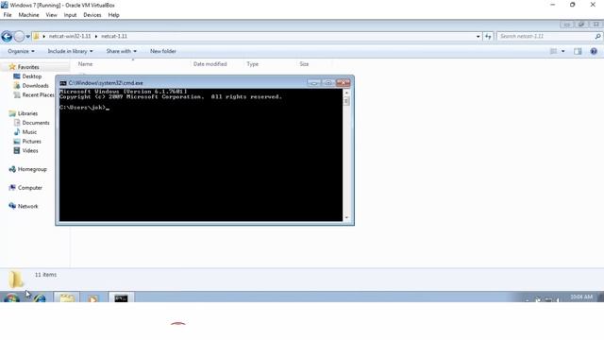This screenshot has height=340, width=604.
Task: Select Libraries in the navigation pane
Action: click(27, 113)
